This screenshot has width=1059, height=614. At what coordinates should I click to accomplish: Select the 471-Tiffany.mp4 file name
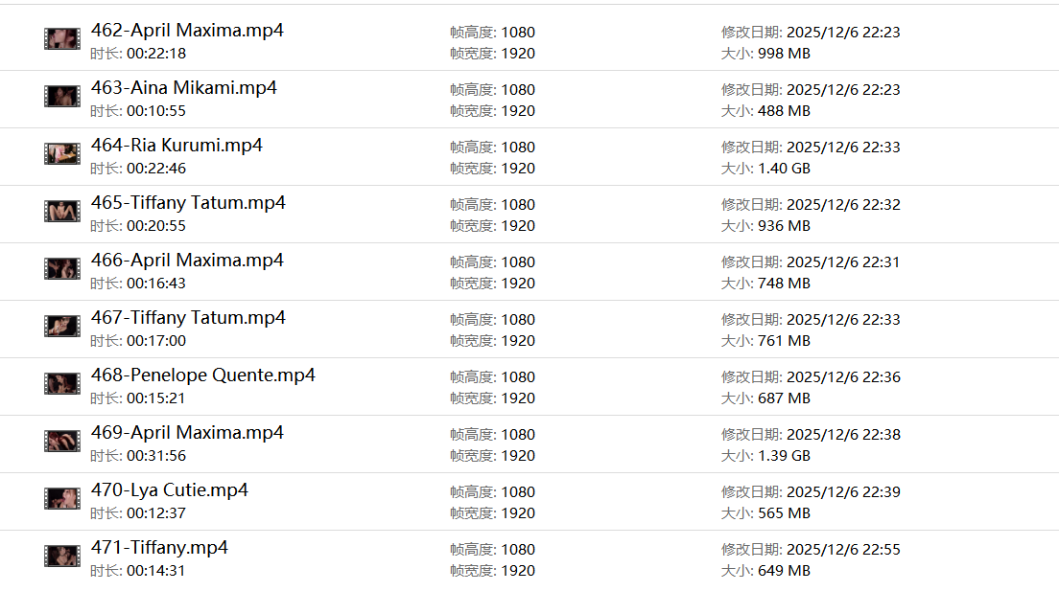click(x=159, y=548)
